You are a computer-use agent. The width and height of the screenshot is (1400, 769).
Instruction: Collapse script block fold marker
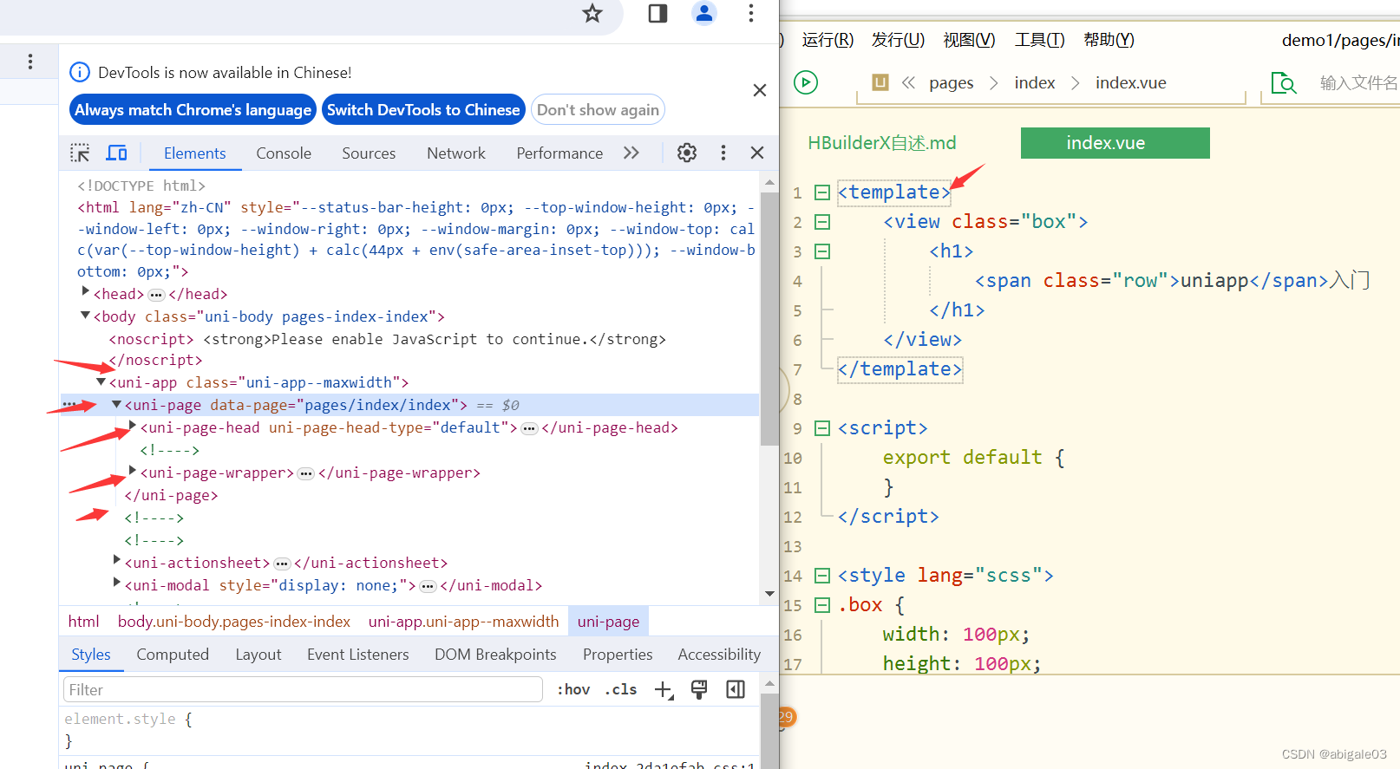click(822, 428)
